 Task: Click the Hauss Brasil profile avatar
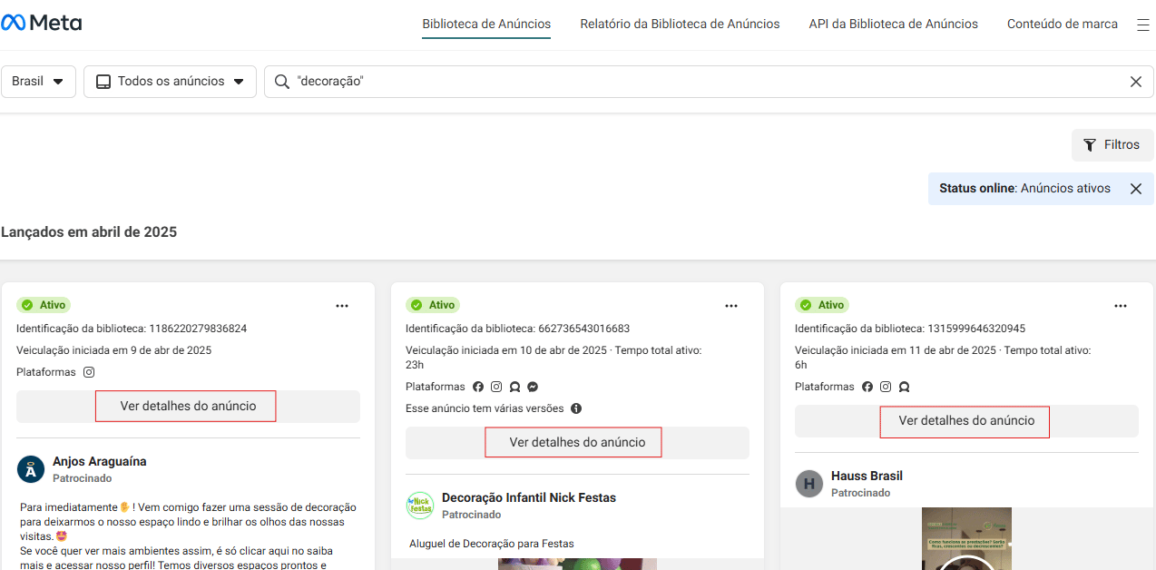tap(809, 484)
